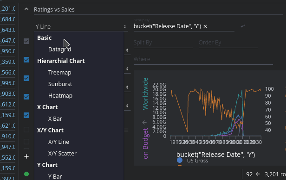Choose Y Bar chart option
Screen dimensions: 286x180
pyautogui.click(x=55, y=177)
